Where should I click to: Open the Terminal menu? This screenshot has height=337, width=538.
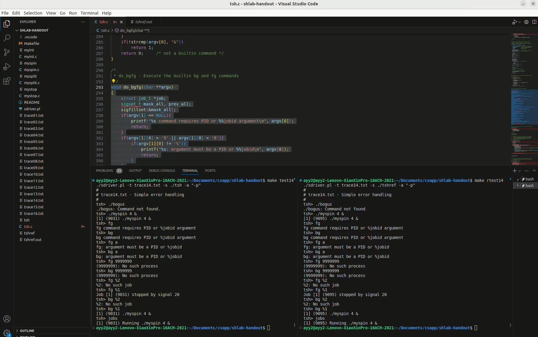89,13
